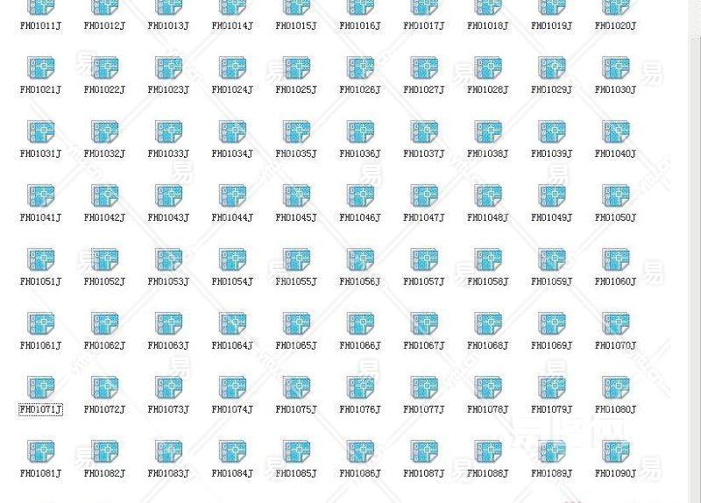Click the FH01042J label
This screenshot has height=503, width=701.
(x=104, y=217)
